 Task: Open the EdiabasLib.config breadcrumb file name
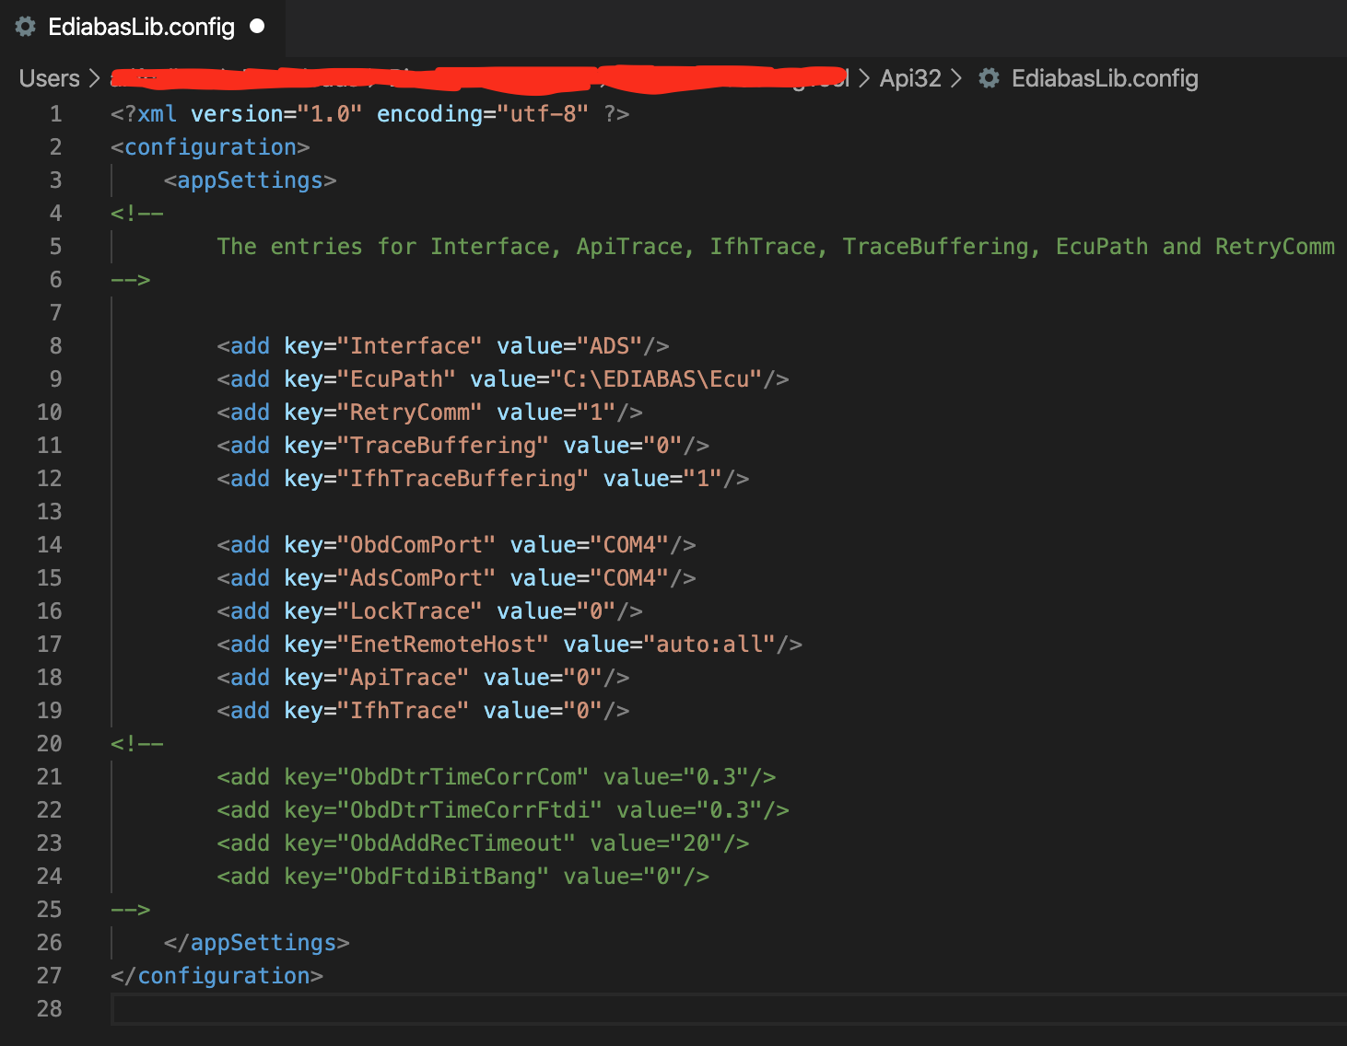tap(1104, 79)
